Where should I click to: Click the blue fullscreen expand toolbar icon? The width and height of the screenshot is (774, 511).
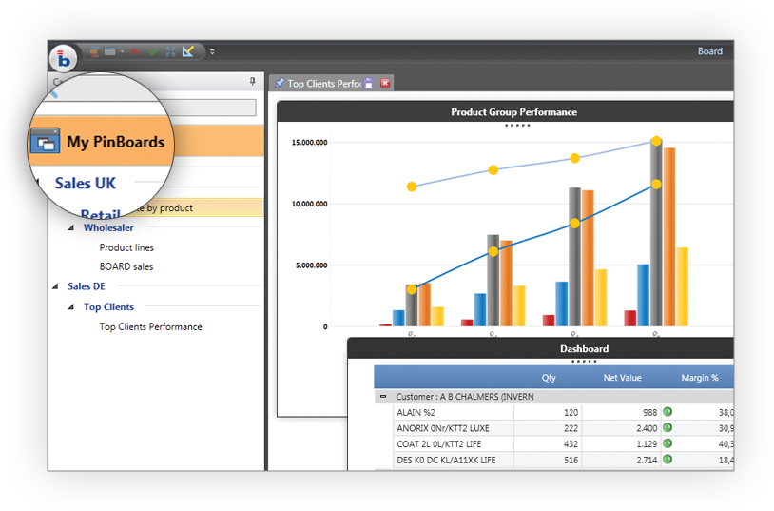coord(170,51)
